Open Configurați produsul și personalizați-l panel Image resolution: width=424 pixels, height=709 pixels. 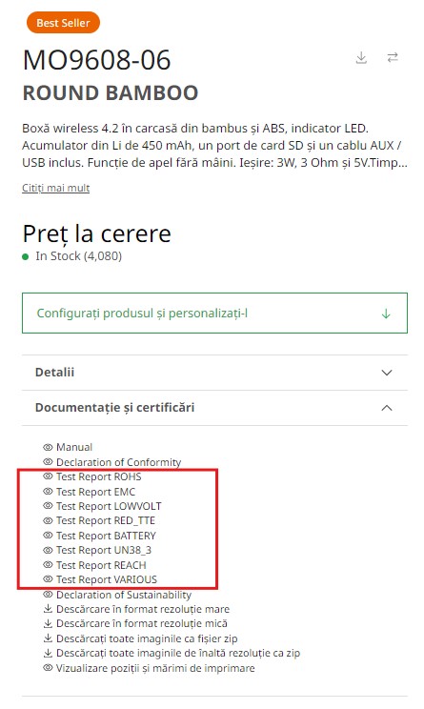(214, 313)
